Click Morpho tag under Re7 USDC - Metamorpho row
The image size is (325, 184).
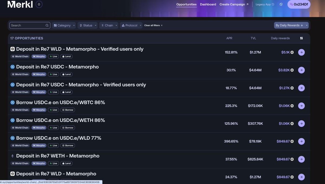39,74
